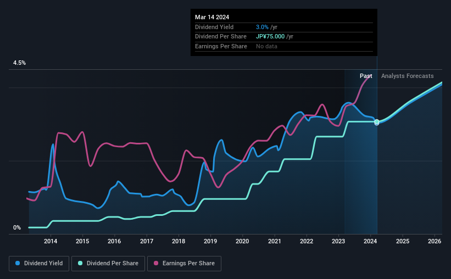
Task: Click the tooltip 'Earnings Per Share' row label
Action: click(221, 46)
